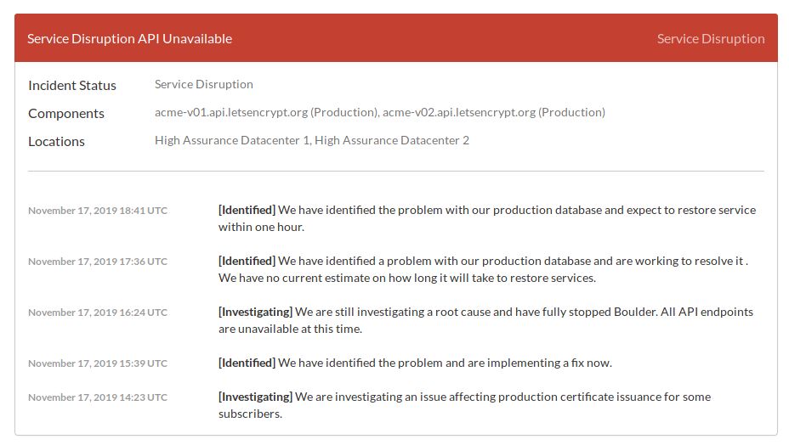This screenshot has width=789, height=445.
Task: Click the grey Service Disruption status value
Action: point(204,84)
